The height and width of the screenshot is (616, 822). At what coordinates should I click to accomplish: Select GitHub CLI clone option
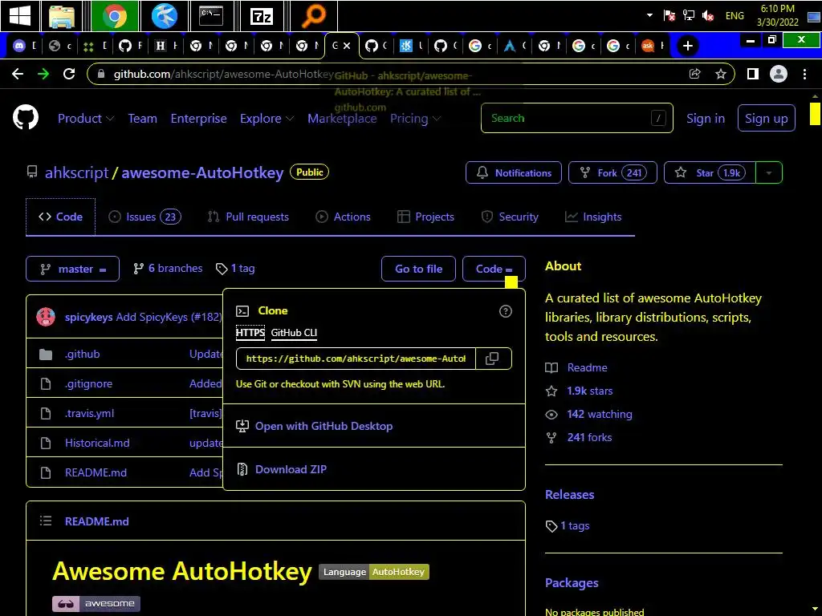[x=294, y=333]
